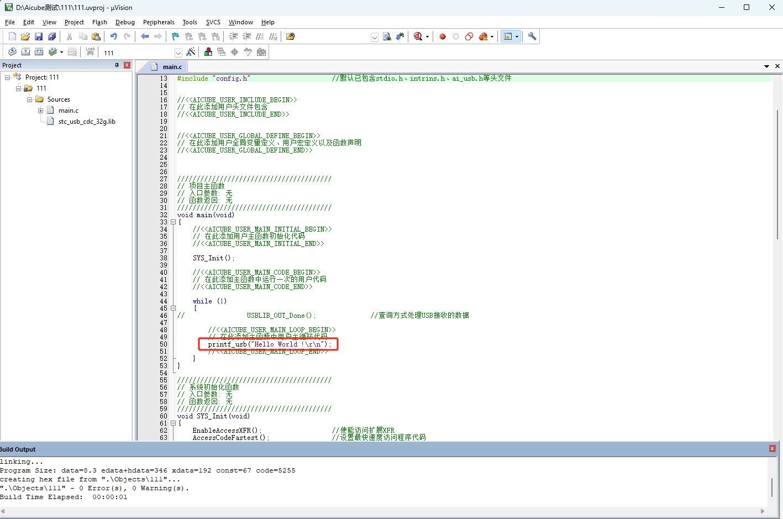This screenshot has height=519, width=783.
Task: Close the Build Output panel
Action: pos(772,449)
